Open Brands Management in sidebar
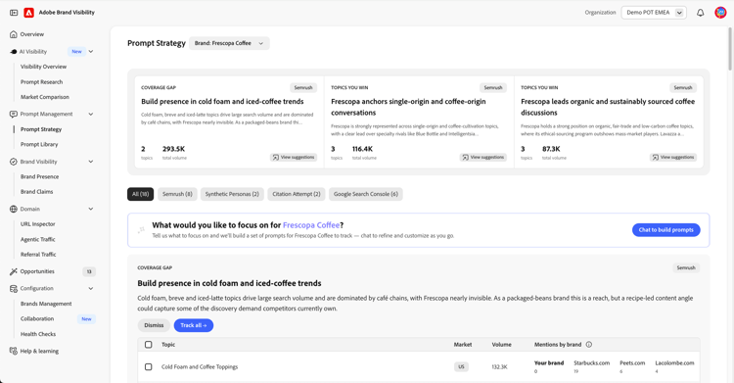Viewport: 734px width, 383px height. click(46, 304)
